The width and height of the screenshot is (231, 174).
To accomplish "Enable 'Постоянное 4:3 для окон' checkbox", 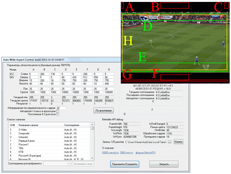I will [58, 114].
